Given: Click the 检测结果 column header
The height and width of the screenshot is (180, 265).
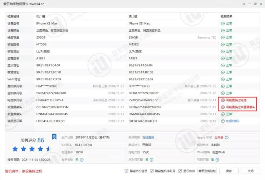Looking at the screenshot, I should pos(226,16).
